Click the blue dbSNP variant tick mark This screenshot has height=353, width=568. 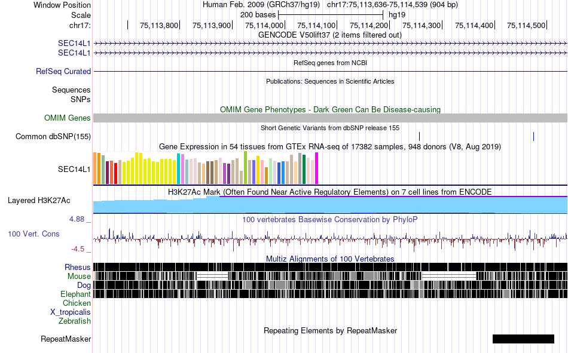[533, 137]
